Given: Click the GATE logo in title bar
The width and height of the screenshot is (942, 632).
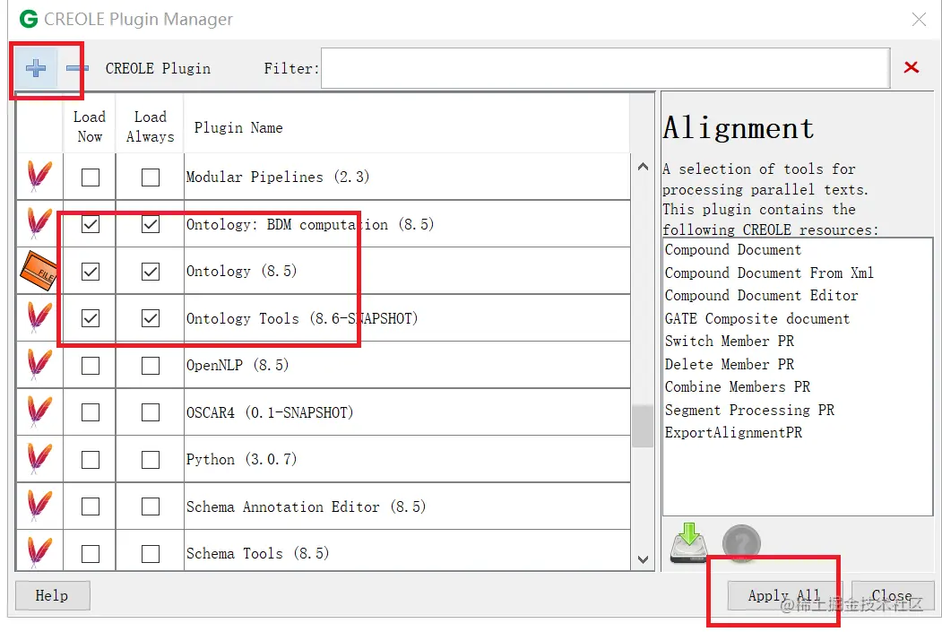Looking at the screenshot, I should point(29,19).
